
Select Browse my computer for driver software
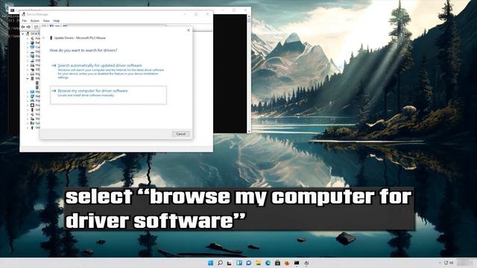click(108, 95)
